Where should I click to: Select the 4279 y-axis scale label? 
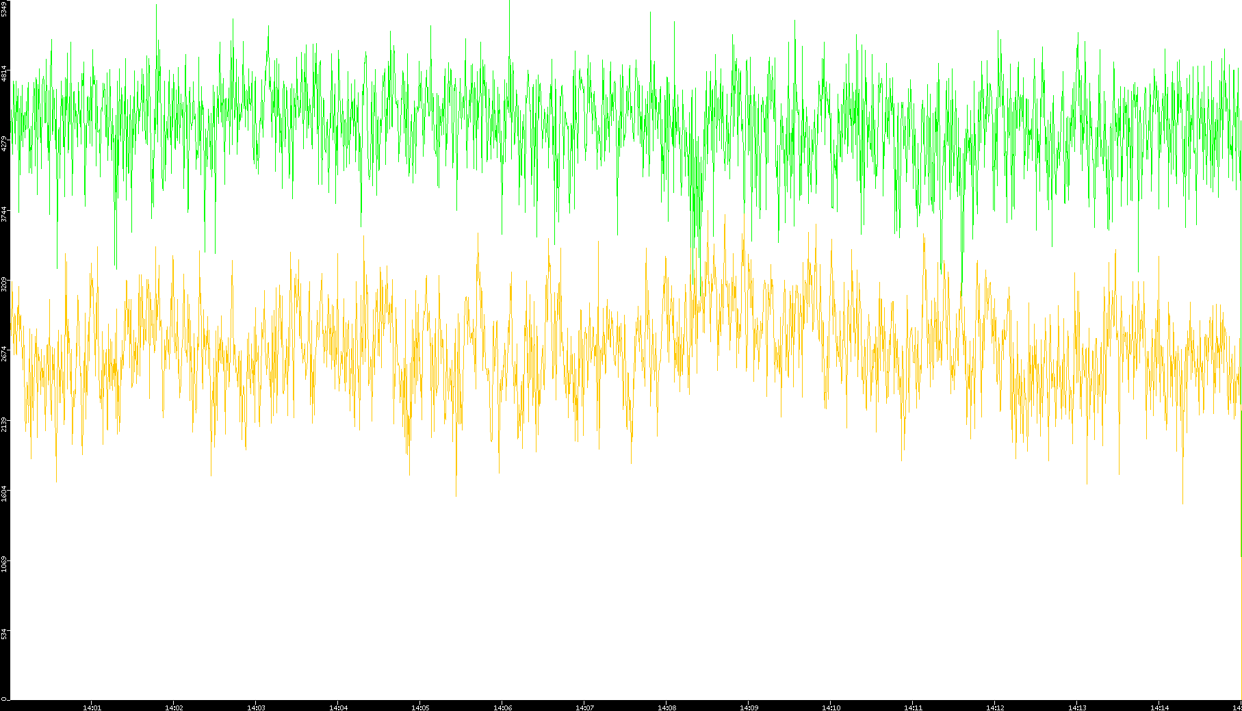(x=4, y=144)
